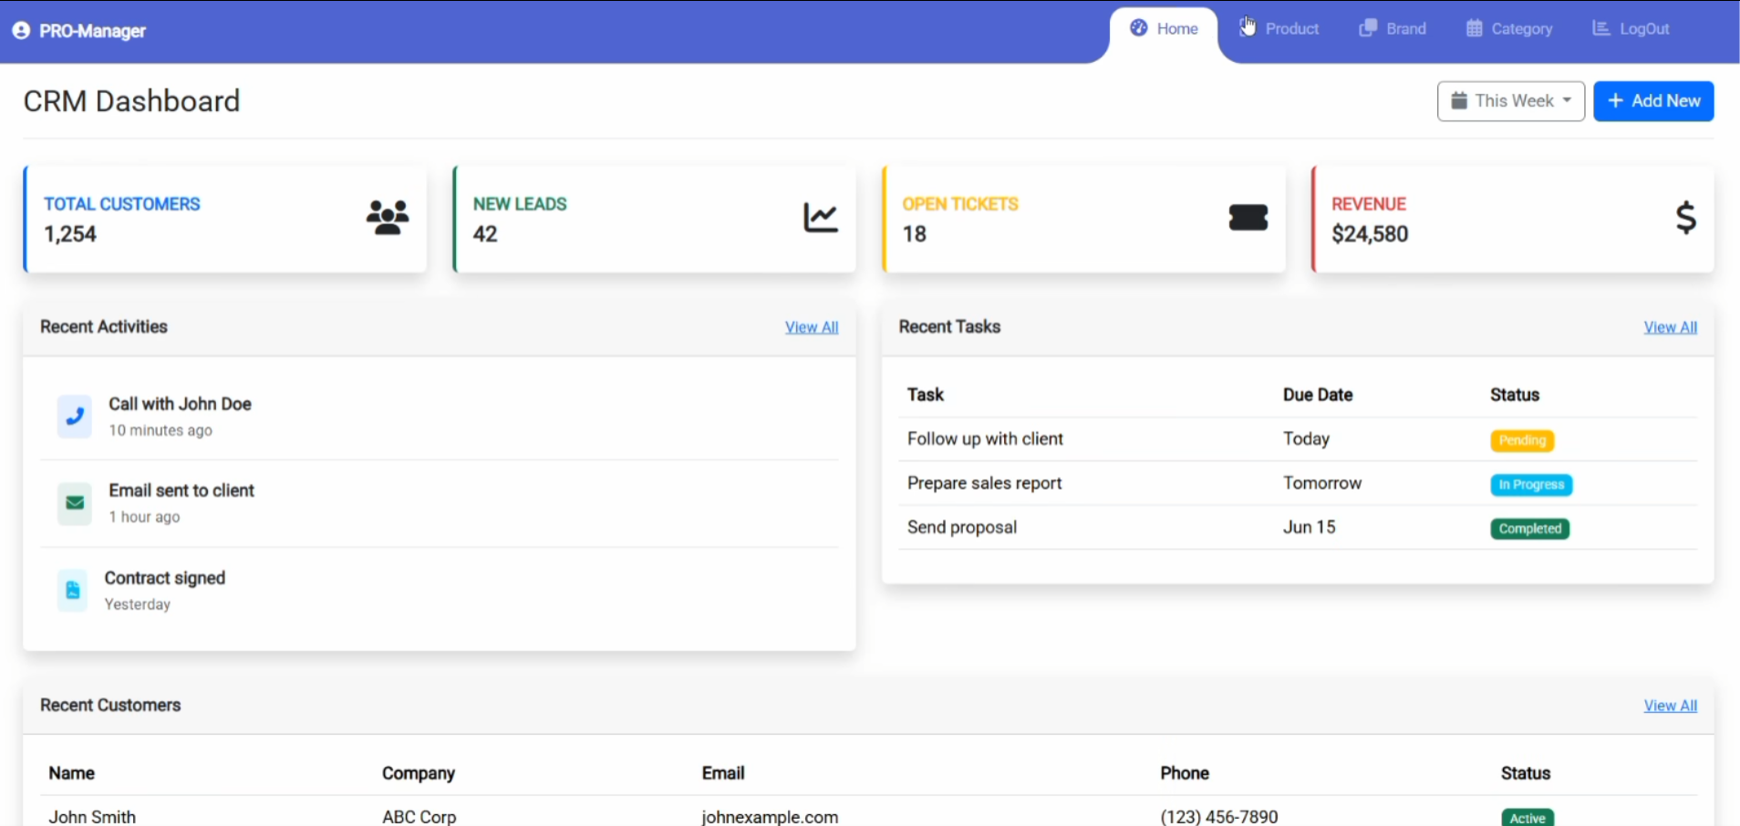Click the document icon for Contract signed
The height and width of the screenshot is (826, 1740).
point(73,591)
